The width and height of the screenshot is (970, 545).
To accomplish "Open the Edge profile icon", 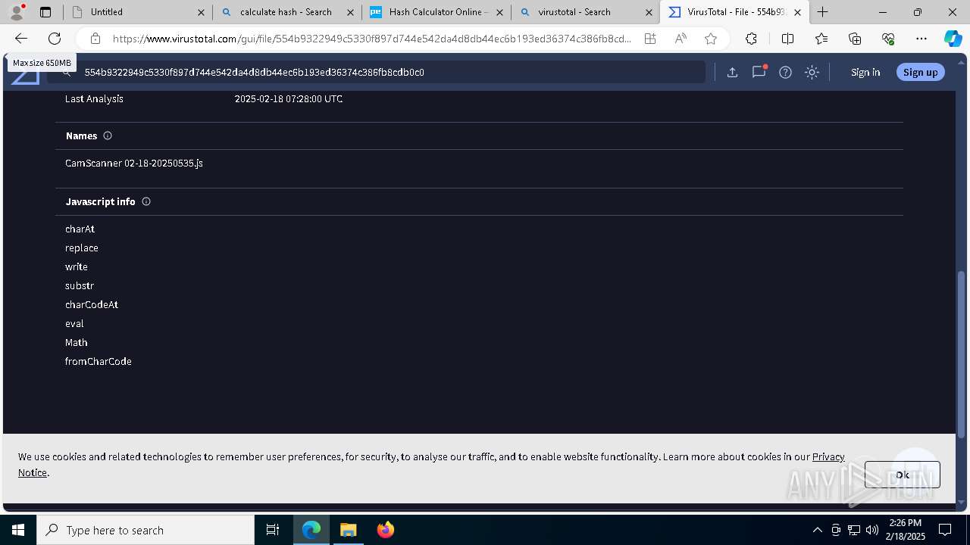I will coord(17,12).
